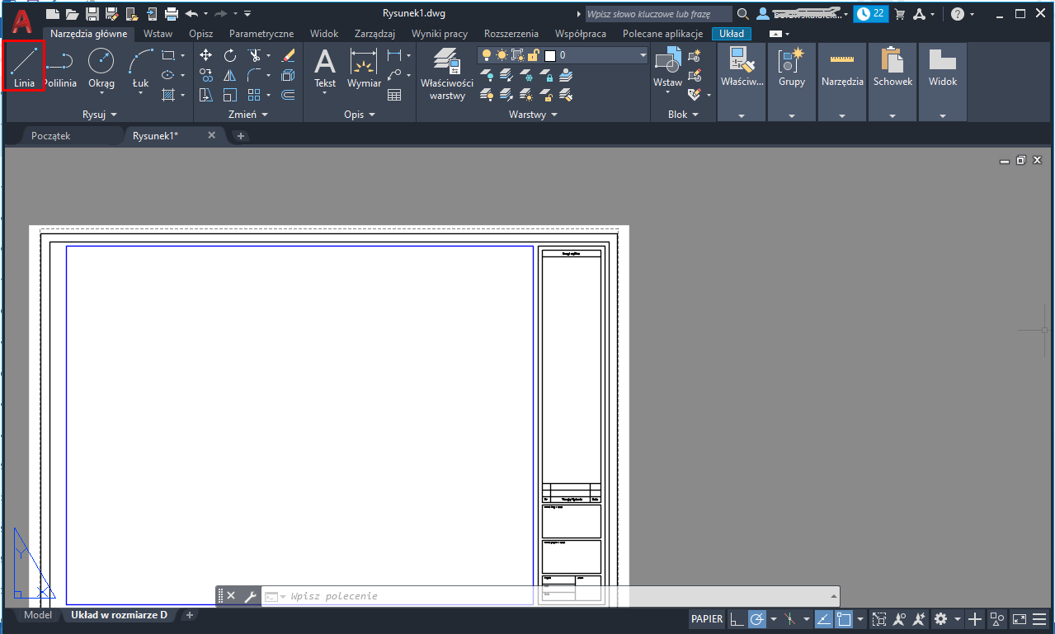Viewport: 1055px width, 634px height.
Task: Click the layer color swatch in Warstwy
Action: 550,55
